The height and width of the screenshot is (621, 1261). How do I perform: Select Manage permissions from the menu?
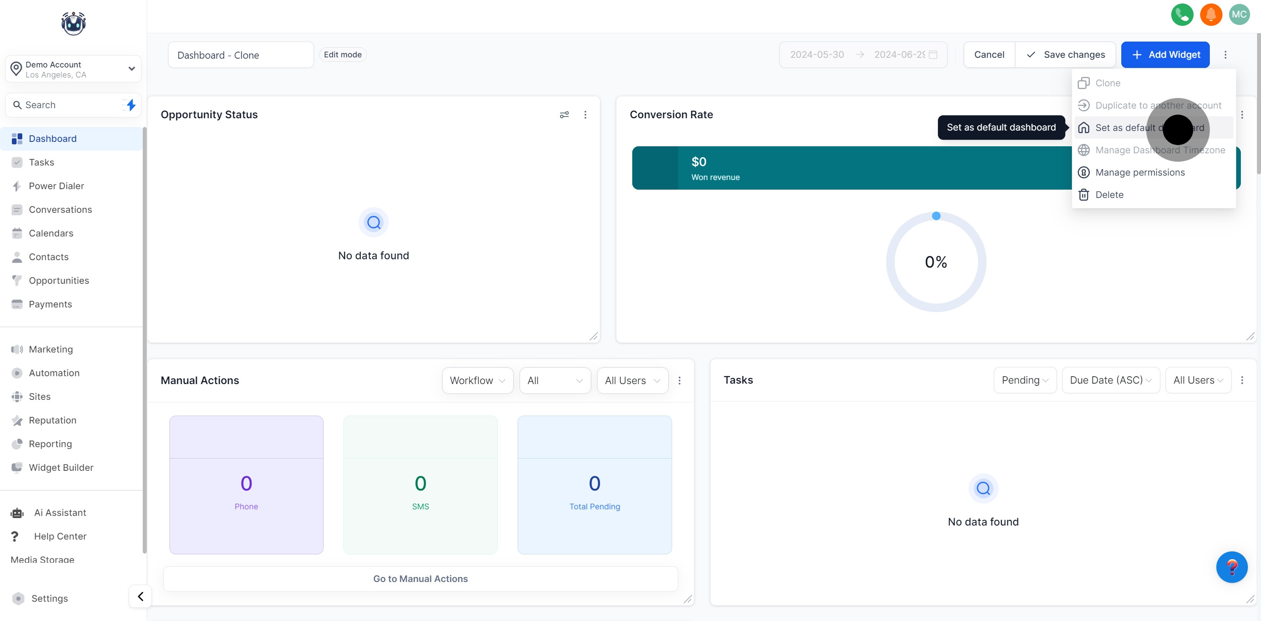click(x=1140, y=173)
